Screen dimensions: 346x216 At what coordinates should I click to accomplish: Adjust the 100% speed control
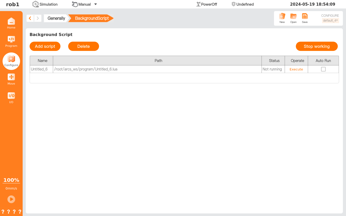pyautogui.click(x=11, y=180)
